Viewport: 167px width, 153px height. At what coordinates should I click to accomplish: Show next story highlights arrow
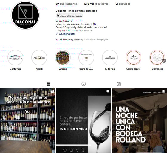coord(164,61)
